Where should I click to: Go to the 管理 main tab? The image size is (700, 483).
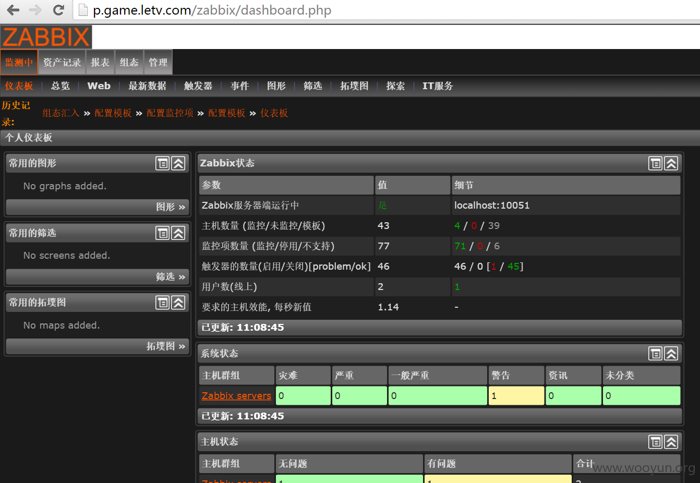[158, 63]
